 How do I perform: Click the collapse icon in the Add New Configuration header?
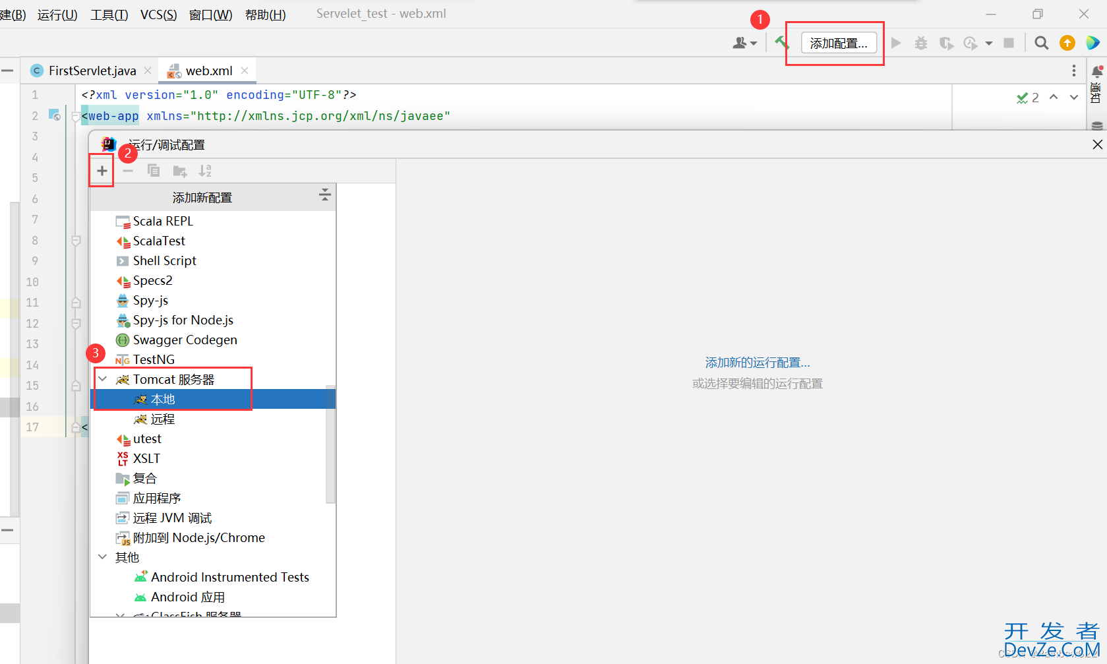324,195
